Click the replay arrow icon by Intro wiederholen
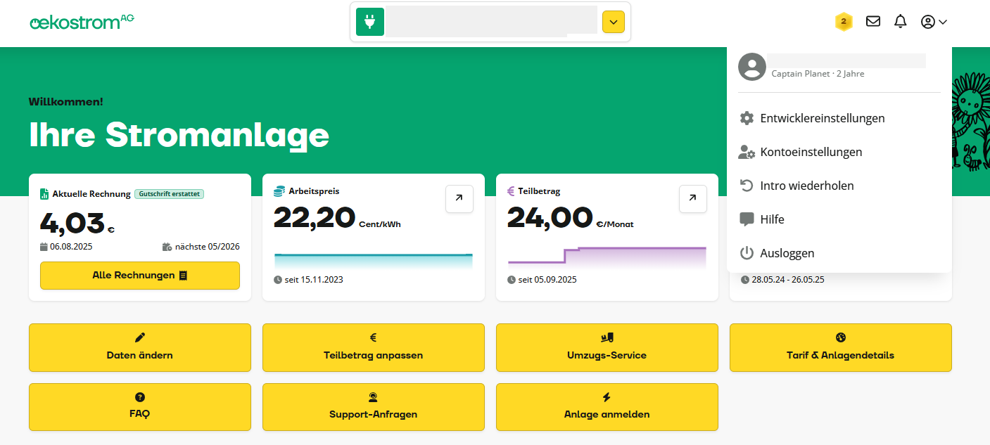990x445 pixels. 747,186
